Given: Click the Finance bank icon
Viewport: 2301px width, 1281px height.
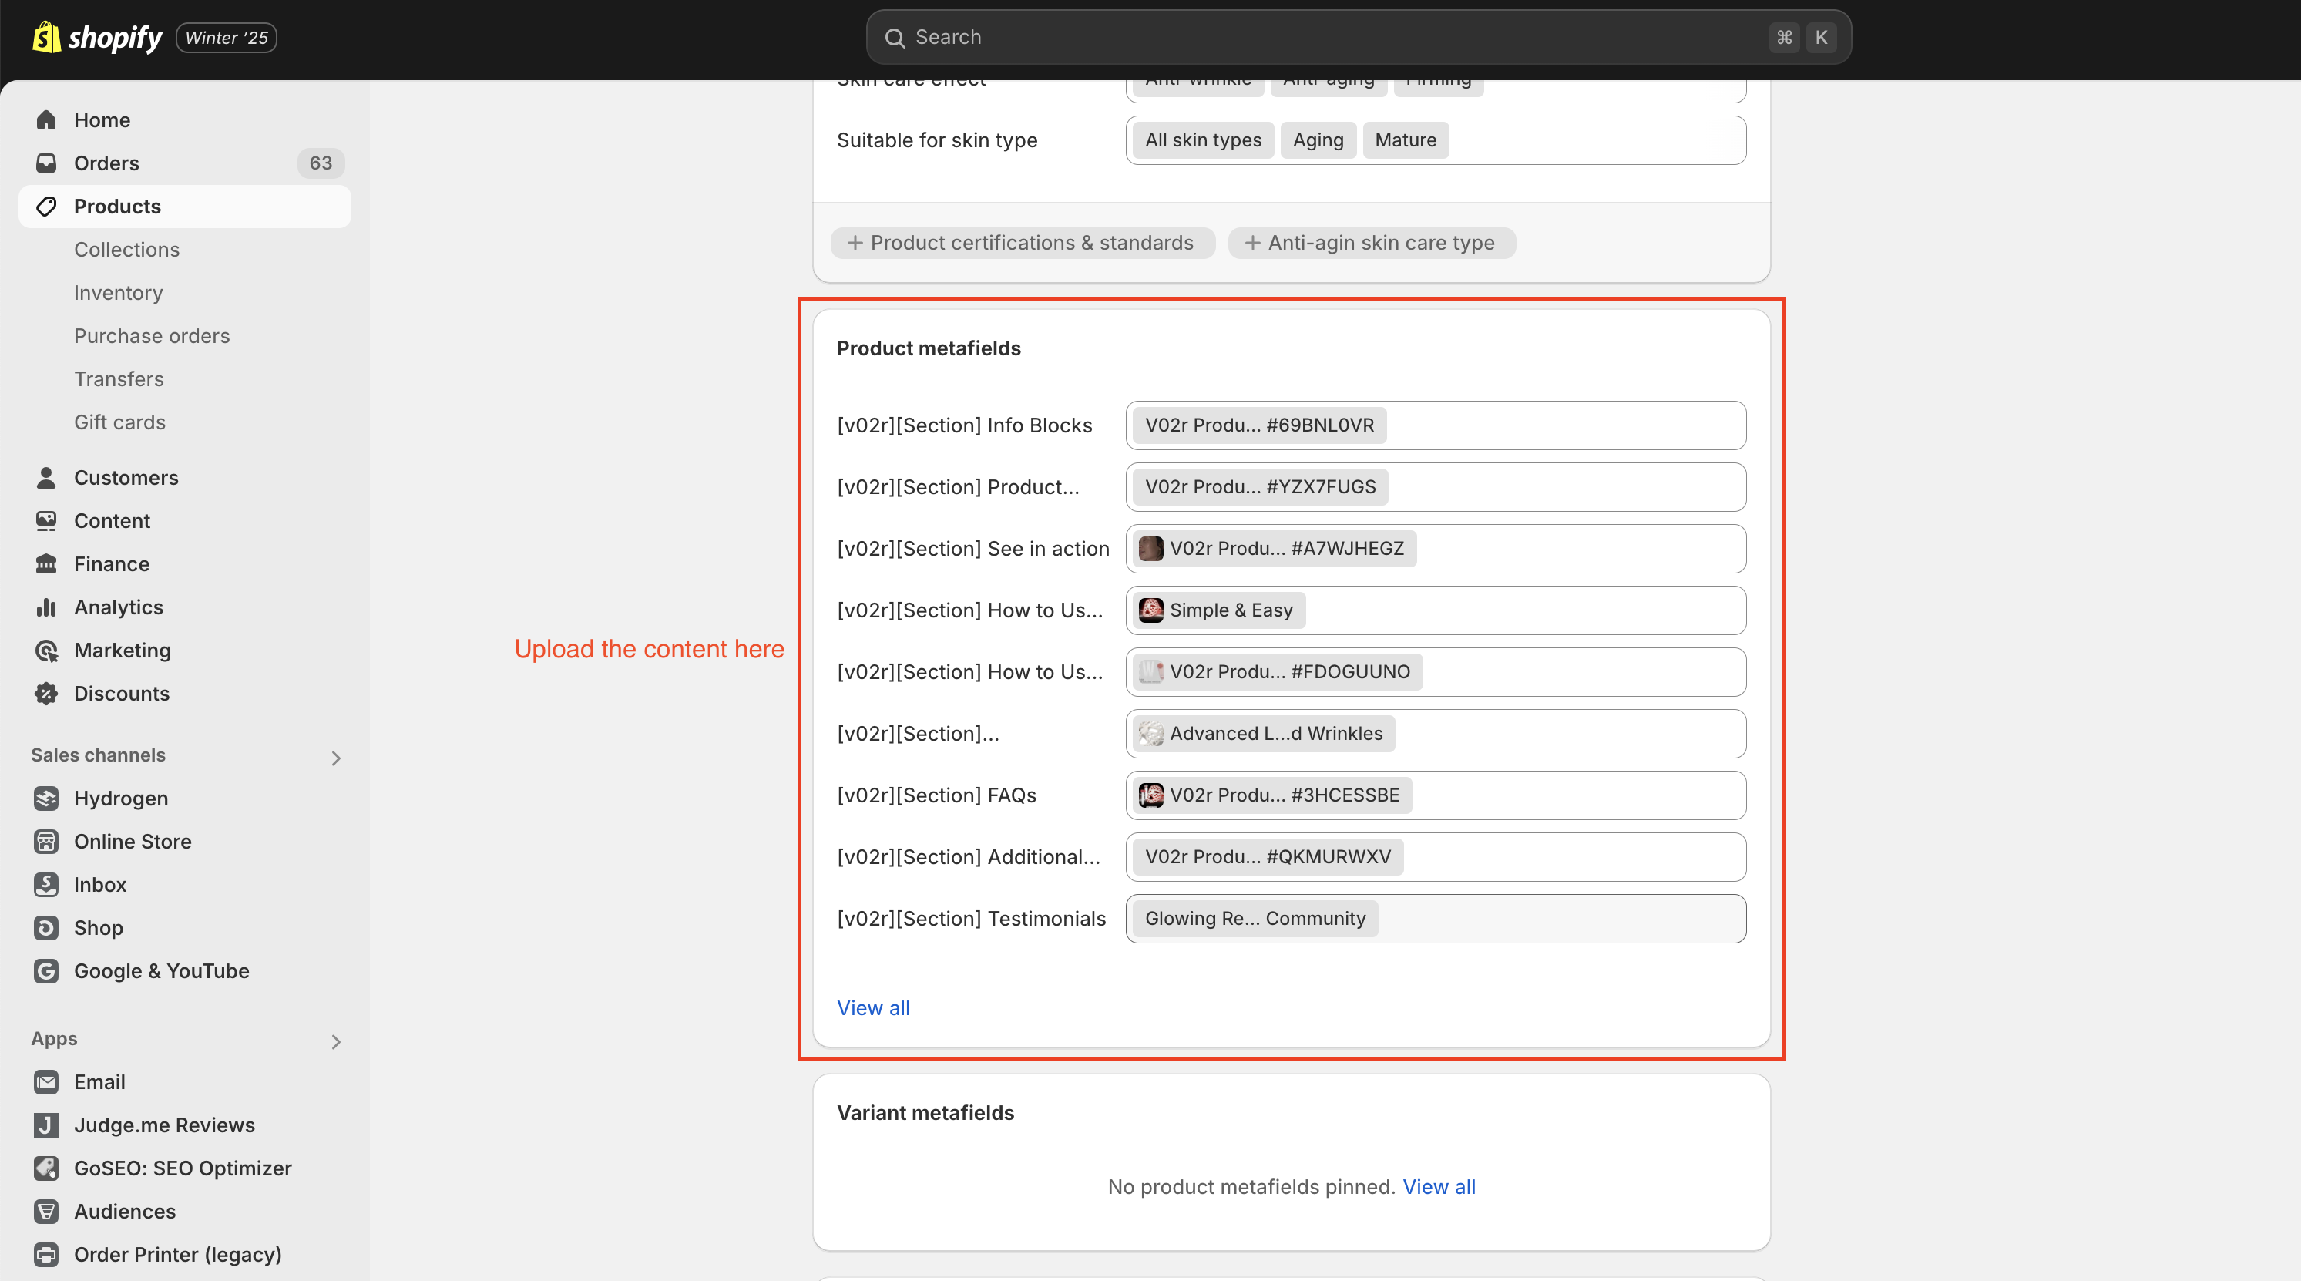Looking at the screenshot, I should [46, 563].
